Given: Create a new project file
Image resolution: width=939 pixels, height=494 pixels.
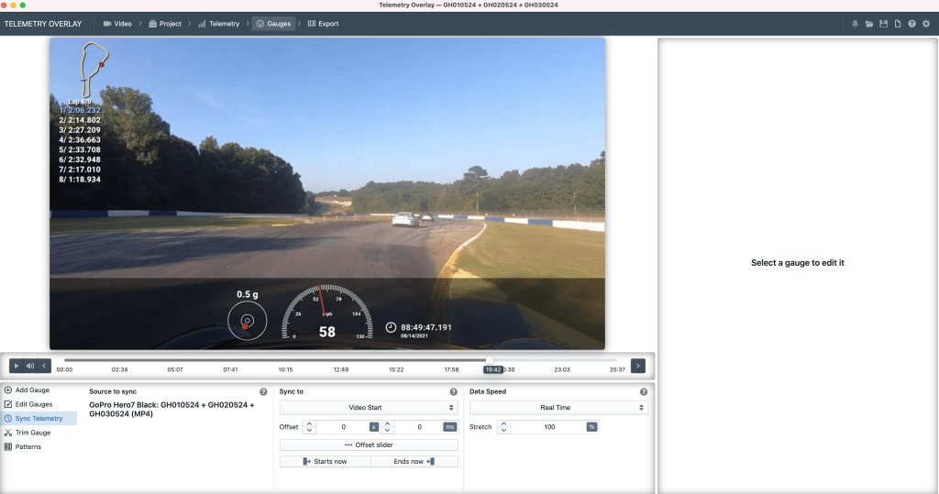Looking at the screenshot, I should 897,23.
